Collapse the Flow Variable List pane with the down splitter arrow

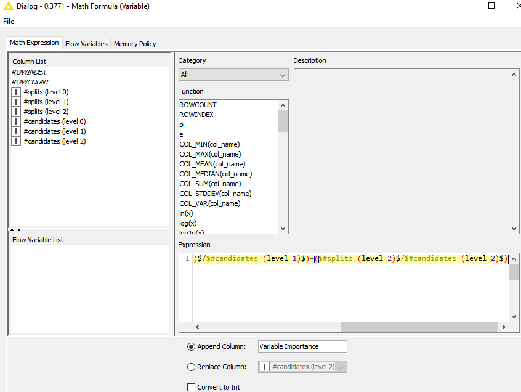[19, 230]
